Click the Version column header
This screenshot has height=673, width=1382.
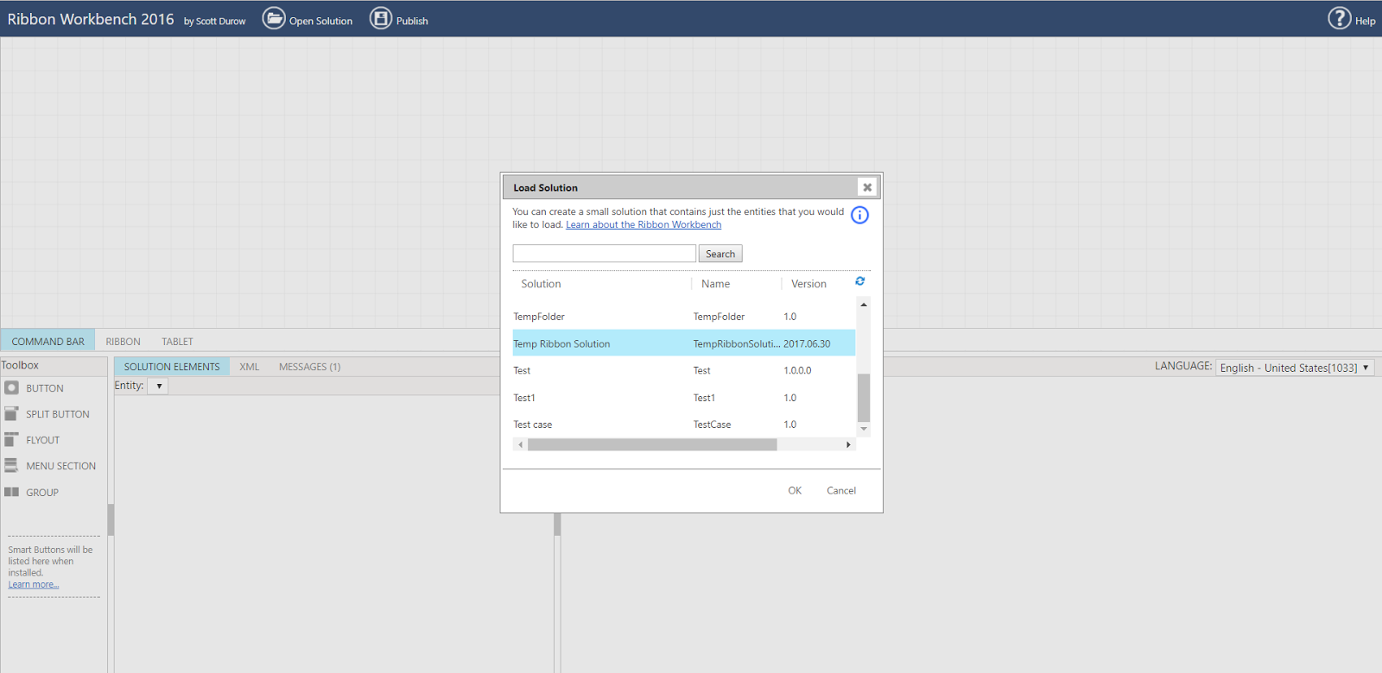click(x=808, y=284)
